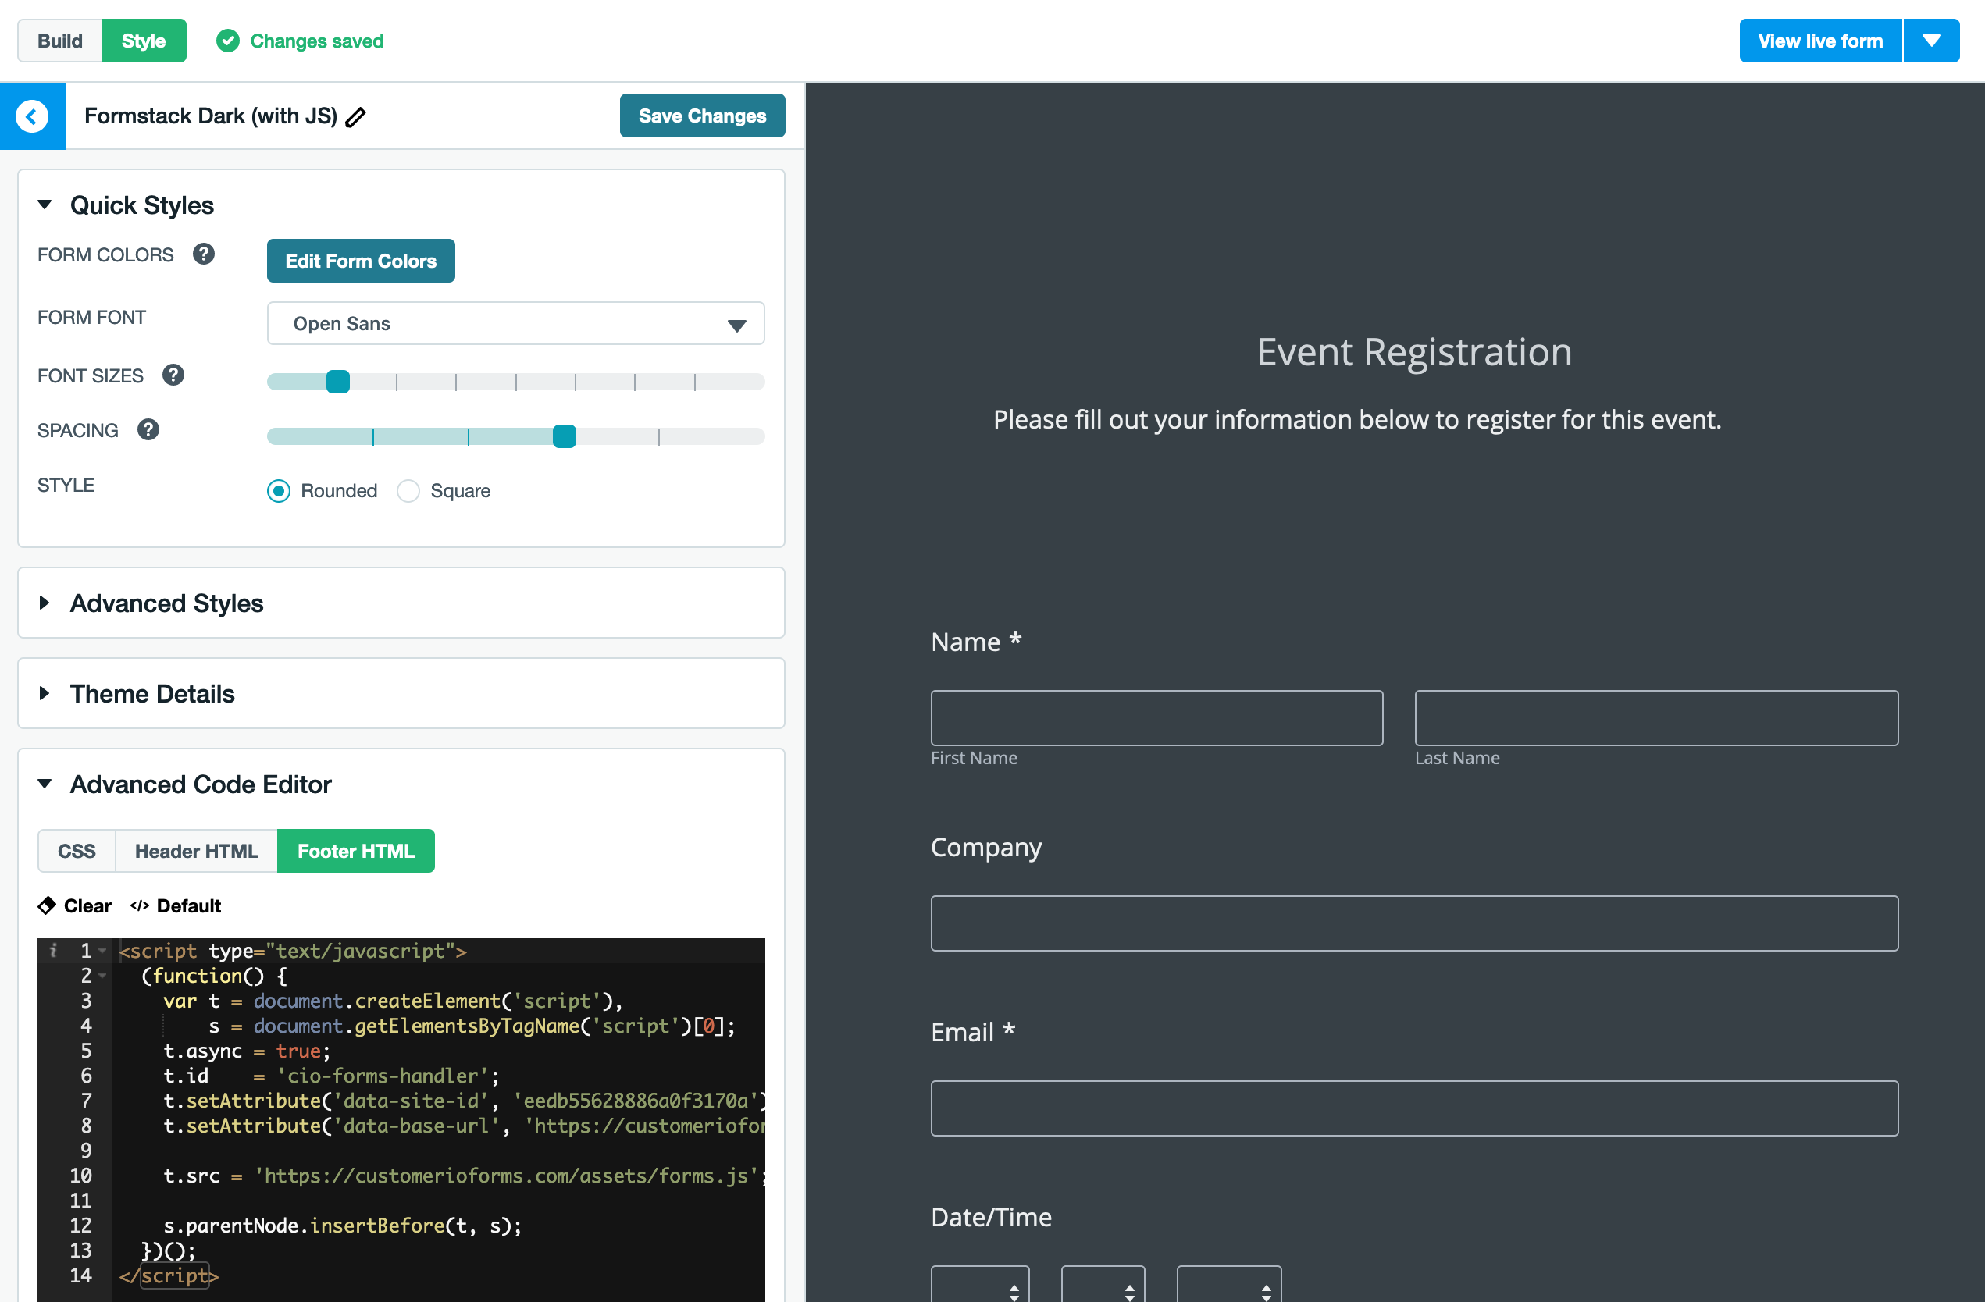The image size is (1985, 1302).
Task: Select the Square style radio button
Action: [x=408, y=491]
